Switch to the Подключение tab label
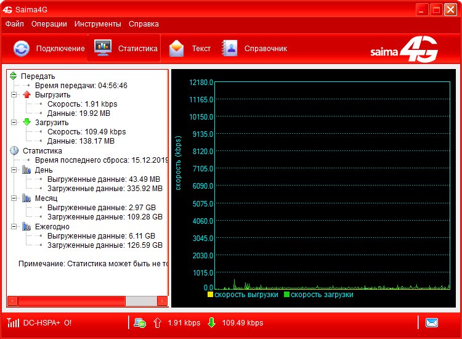The width and height of the screenshot is (462, 339). (x=60, y=48)
